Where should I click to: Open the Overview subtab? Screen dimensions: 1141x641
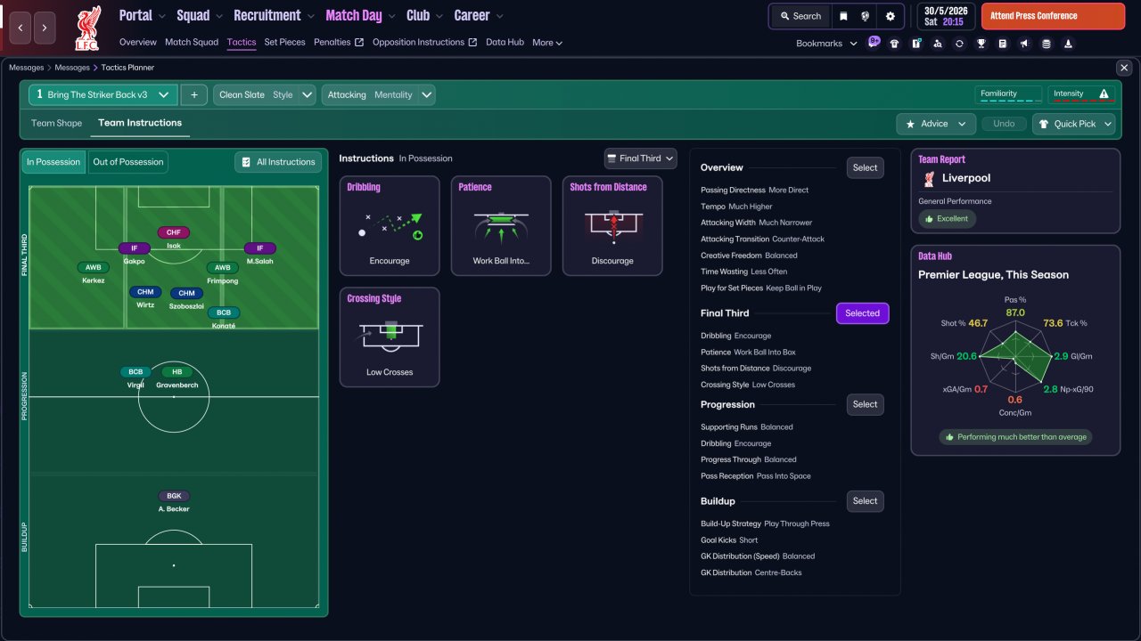pyautogui.click(x=138, y=42)
